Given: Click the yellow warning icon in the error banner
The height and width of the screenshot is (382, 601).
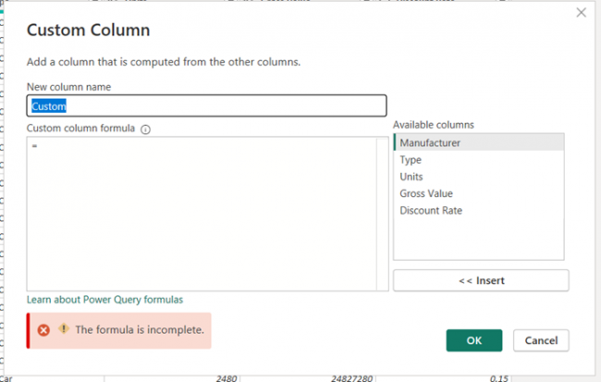Looking at the screenshot, I should coord(64,328).
